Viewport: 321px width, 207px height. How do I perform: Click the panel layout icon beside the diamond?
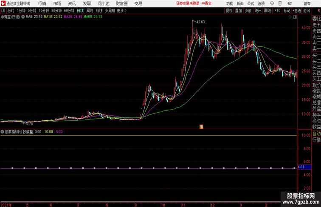point(295,17)
